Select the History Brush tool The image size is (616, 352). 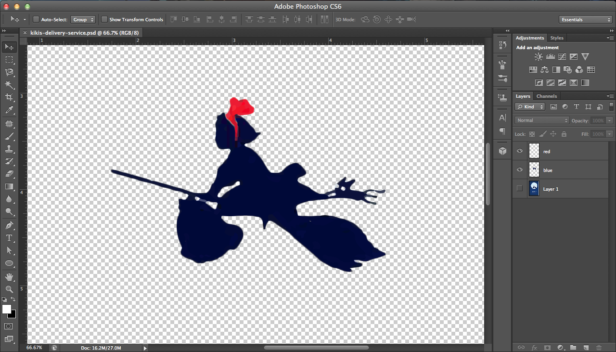pos(9,161)
